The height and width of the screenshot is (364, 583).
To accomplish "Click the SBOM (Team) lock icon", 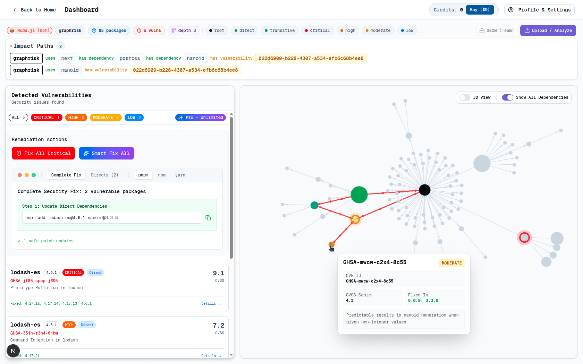I will 482,31.
